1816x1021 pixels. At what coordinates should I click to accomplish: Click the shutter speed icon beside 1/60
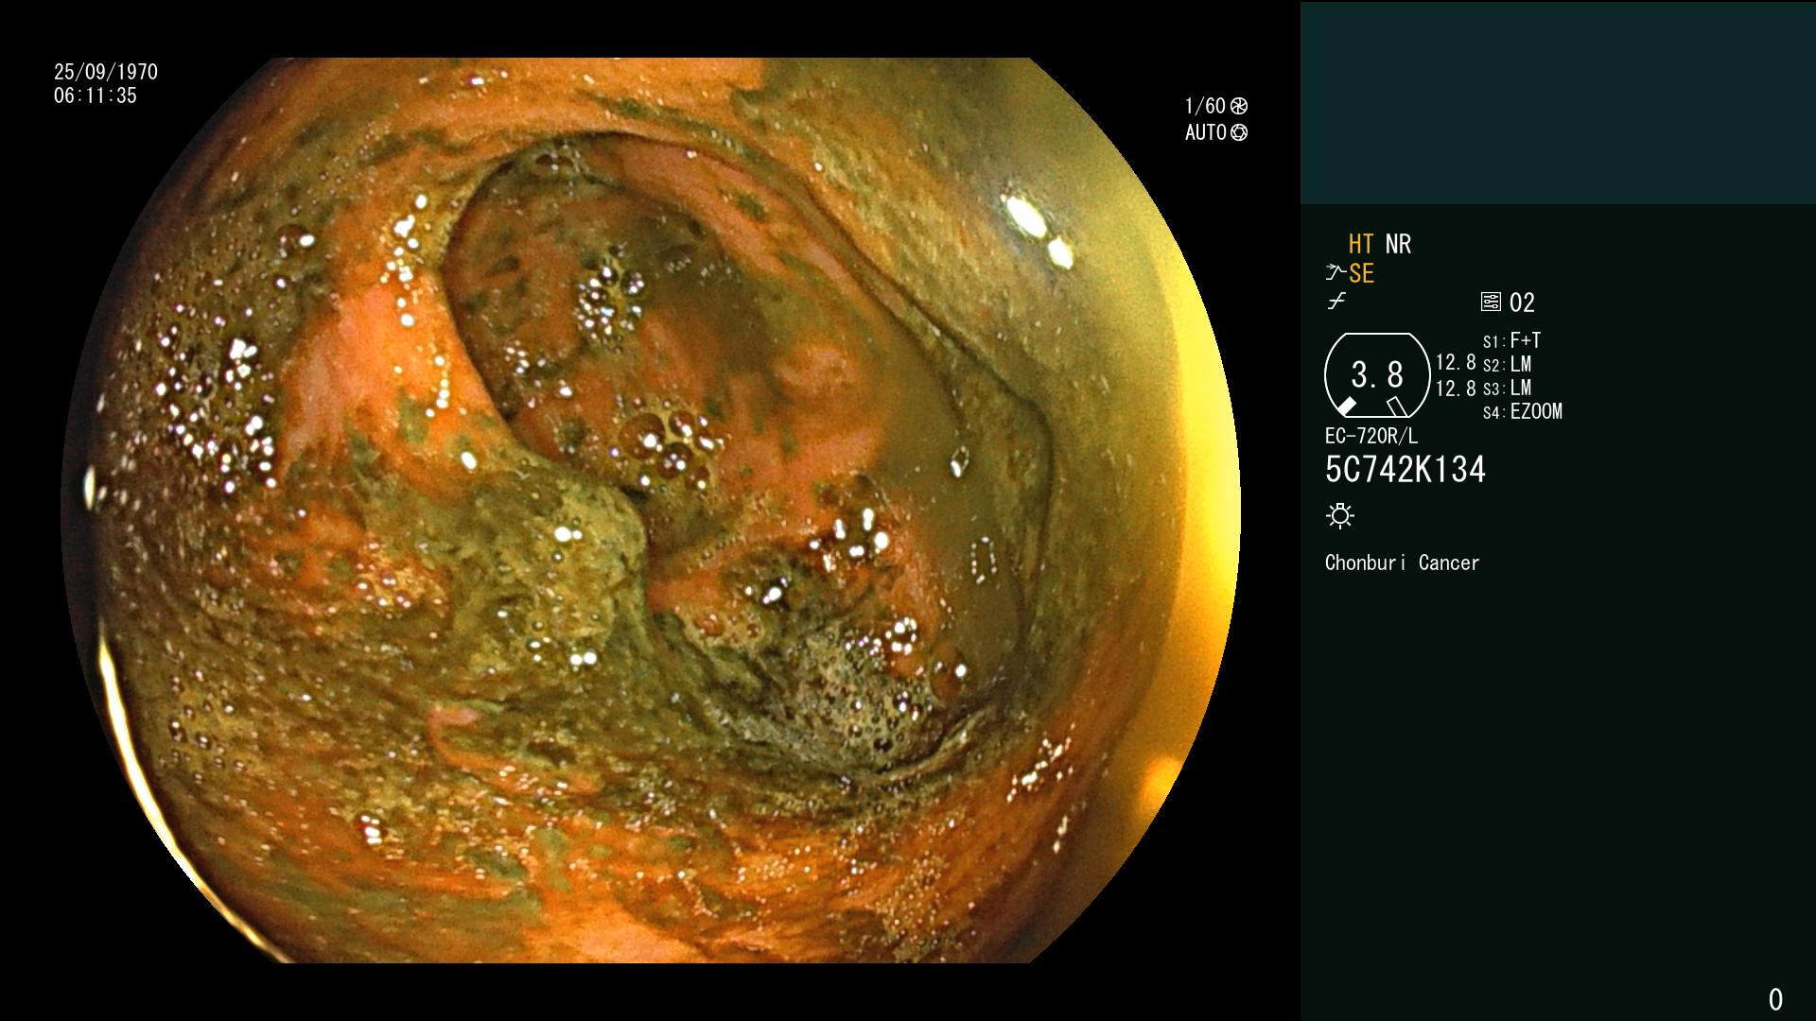point(1239,106)
